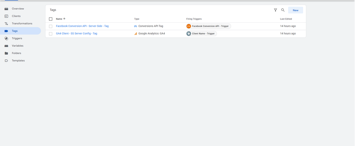This screenshot has width=355, height=146.
Task: Tick the select-all tags checkbox
Action: pos(51,19)
